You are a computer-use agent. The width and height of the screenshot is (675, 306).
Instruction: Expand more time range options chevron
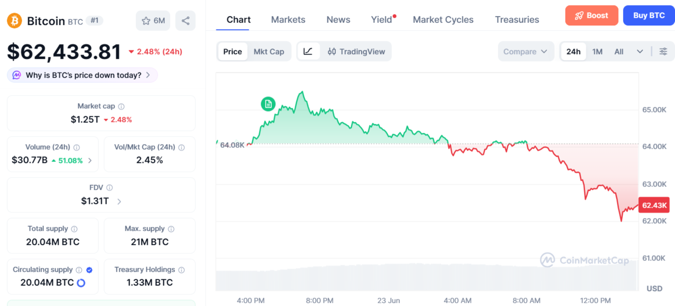(640, 51)
